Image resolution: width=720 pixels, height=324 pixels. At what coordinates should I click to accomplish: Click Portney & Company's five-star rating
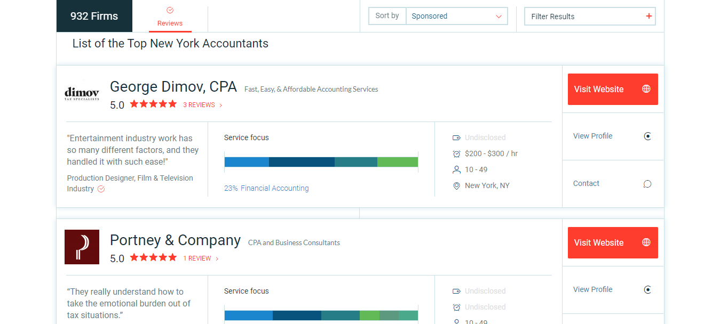point(153,258)
